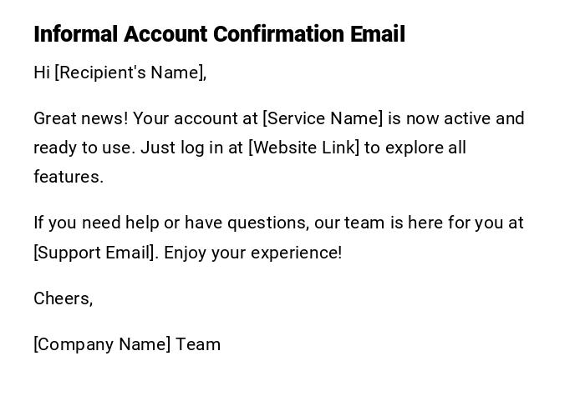Click the [Website Link] placeholder
Screen dimensions: 585x396
click(x=304, y=148)
